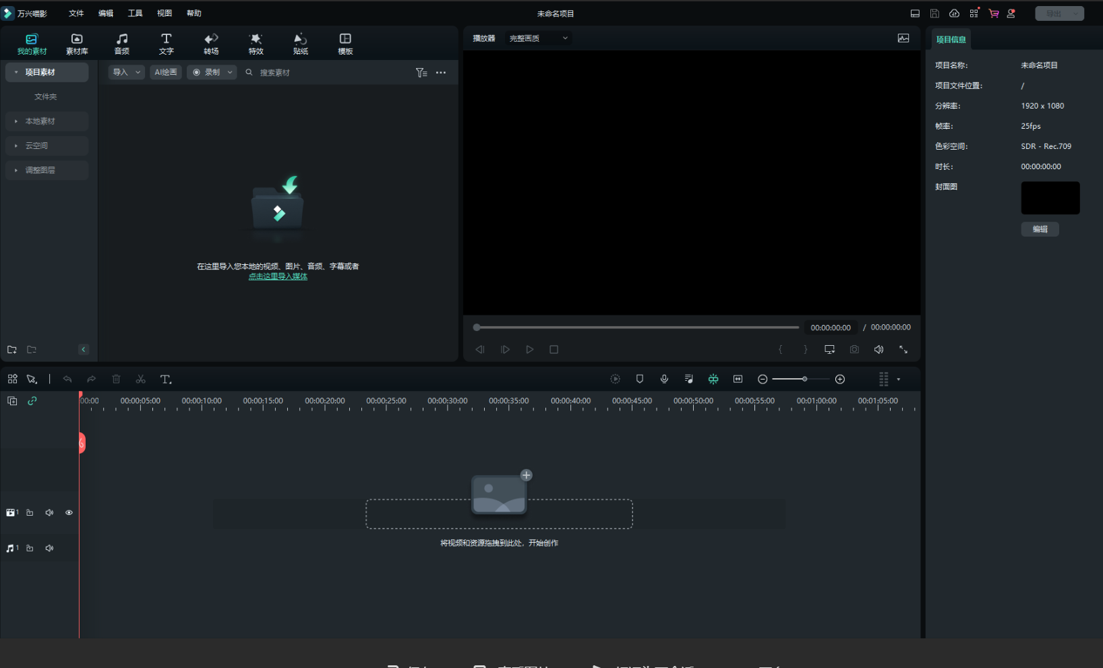Click the microphone voiceover record icon
The image size is (1103, 668).
coord(664,379)
